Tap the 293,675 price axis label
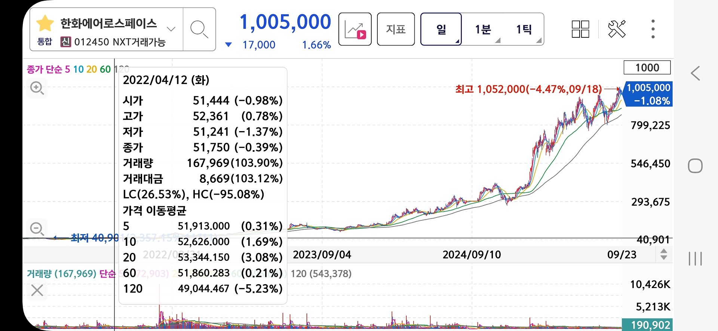The height and width of the screenshot is (331, 718). tap(650, 202)
